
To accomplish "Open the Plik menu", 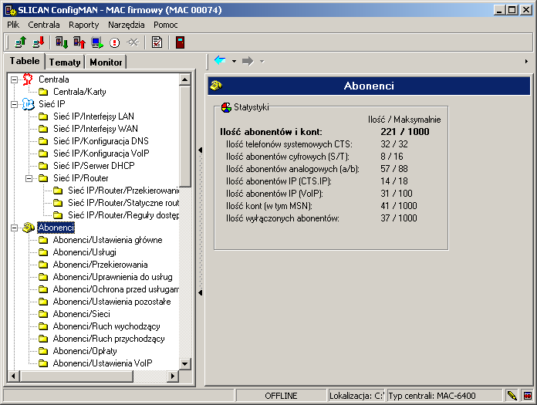I will [13, 25].
